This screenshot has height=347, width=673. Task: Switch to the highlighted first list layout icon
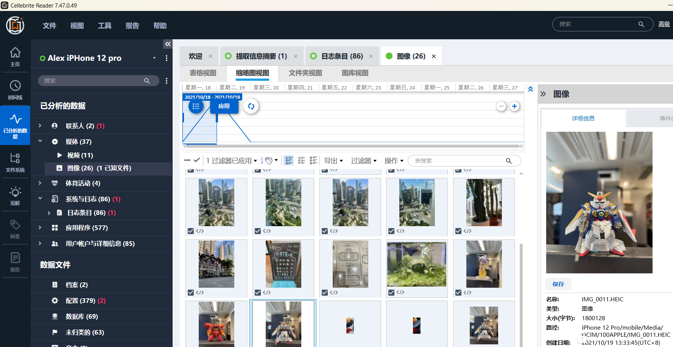click(x=289, y=160)
